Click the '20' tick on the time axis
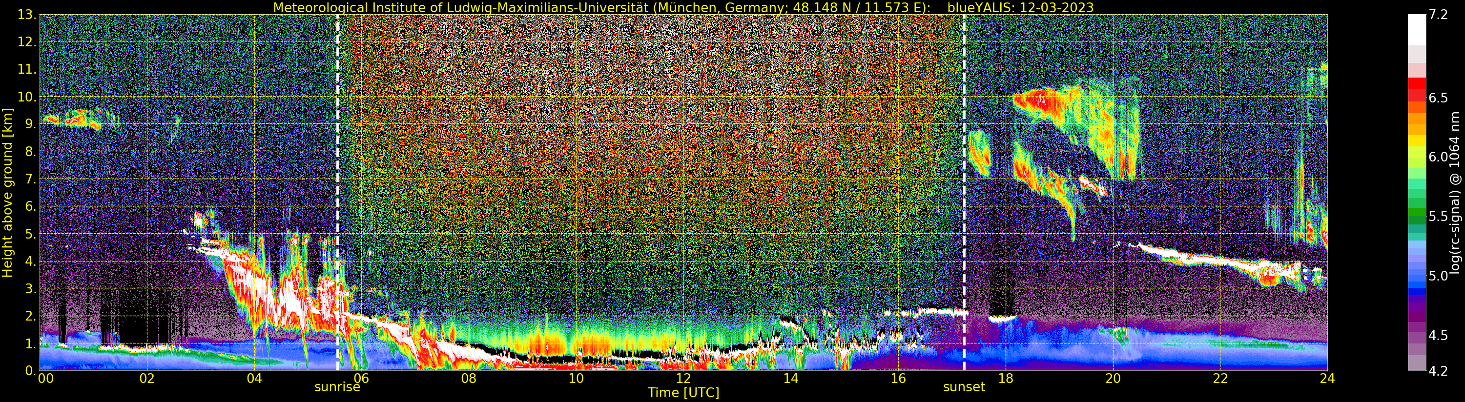The image size is (1465, 402). tap(1113, 378)
